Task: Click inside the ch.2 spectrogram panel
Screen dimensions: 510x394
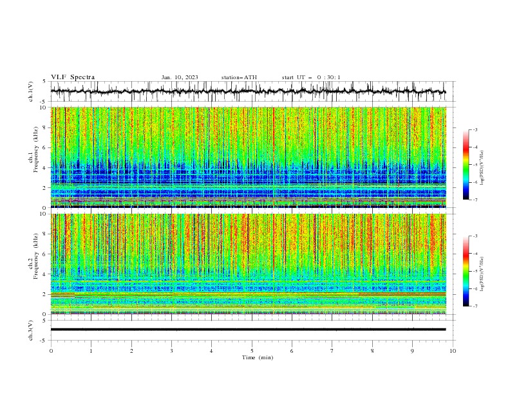Action: [248, 264]
